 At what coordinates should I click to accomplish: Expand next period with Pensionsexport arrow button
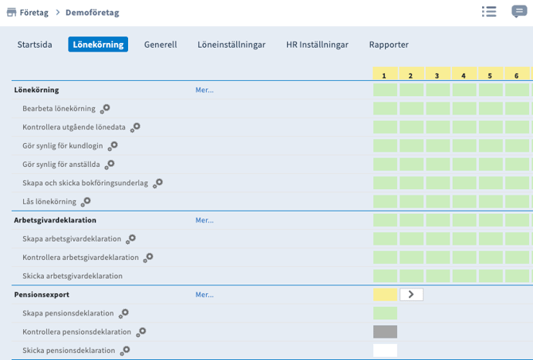(411, 294)
